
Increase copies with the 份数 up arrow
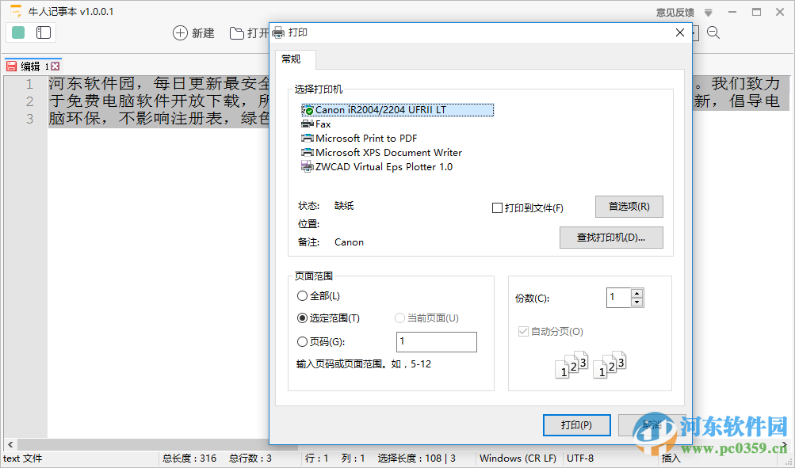(636, 292)
